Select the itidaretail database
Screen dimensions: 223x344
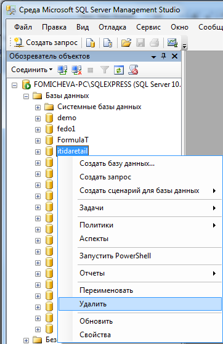[72, 151]
